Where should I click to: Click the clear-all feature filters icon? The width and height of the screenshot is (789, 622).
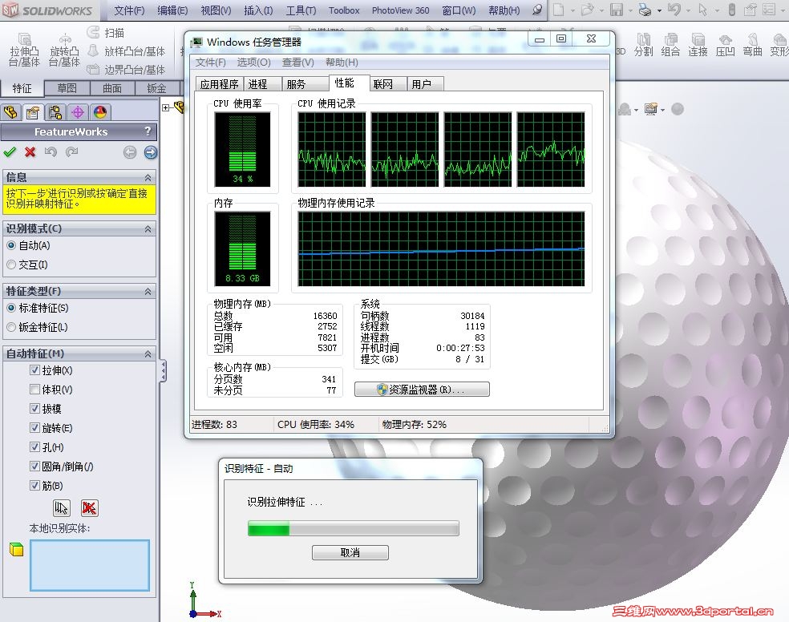pyautogui.click(x=90, y=508)
